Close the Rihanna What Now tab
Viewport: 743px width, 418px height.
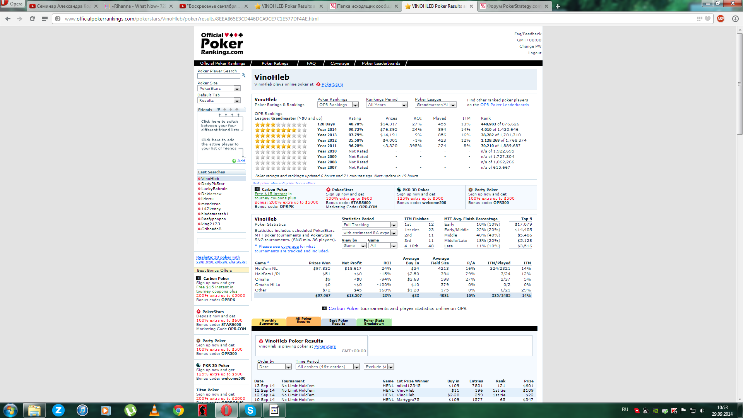click(x=171, y=6)
